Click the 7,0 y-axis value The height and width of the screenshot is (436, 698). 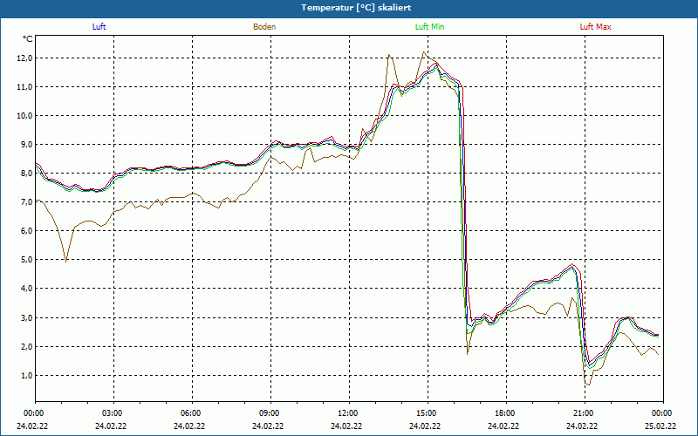pyautogui.click(x=26, y=202)
